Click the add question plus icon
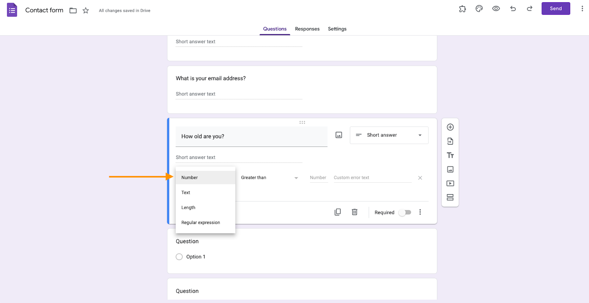 coord(450,127)
